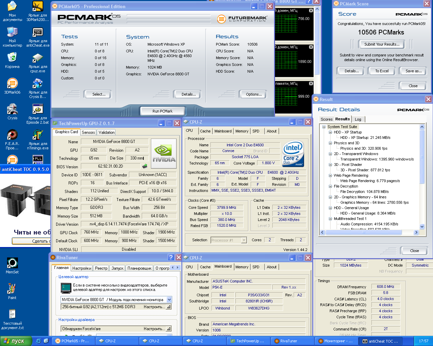The width and height of the screenshot is (433, 346).
Task: Click the Intel Core 2 Duo logo in CPU-Z
Action: [293, 154]
